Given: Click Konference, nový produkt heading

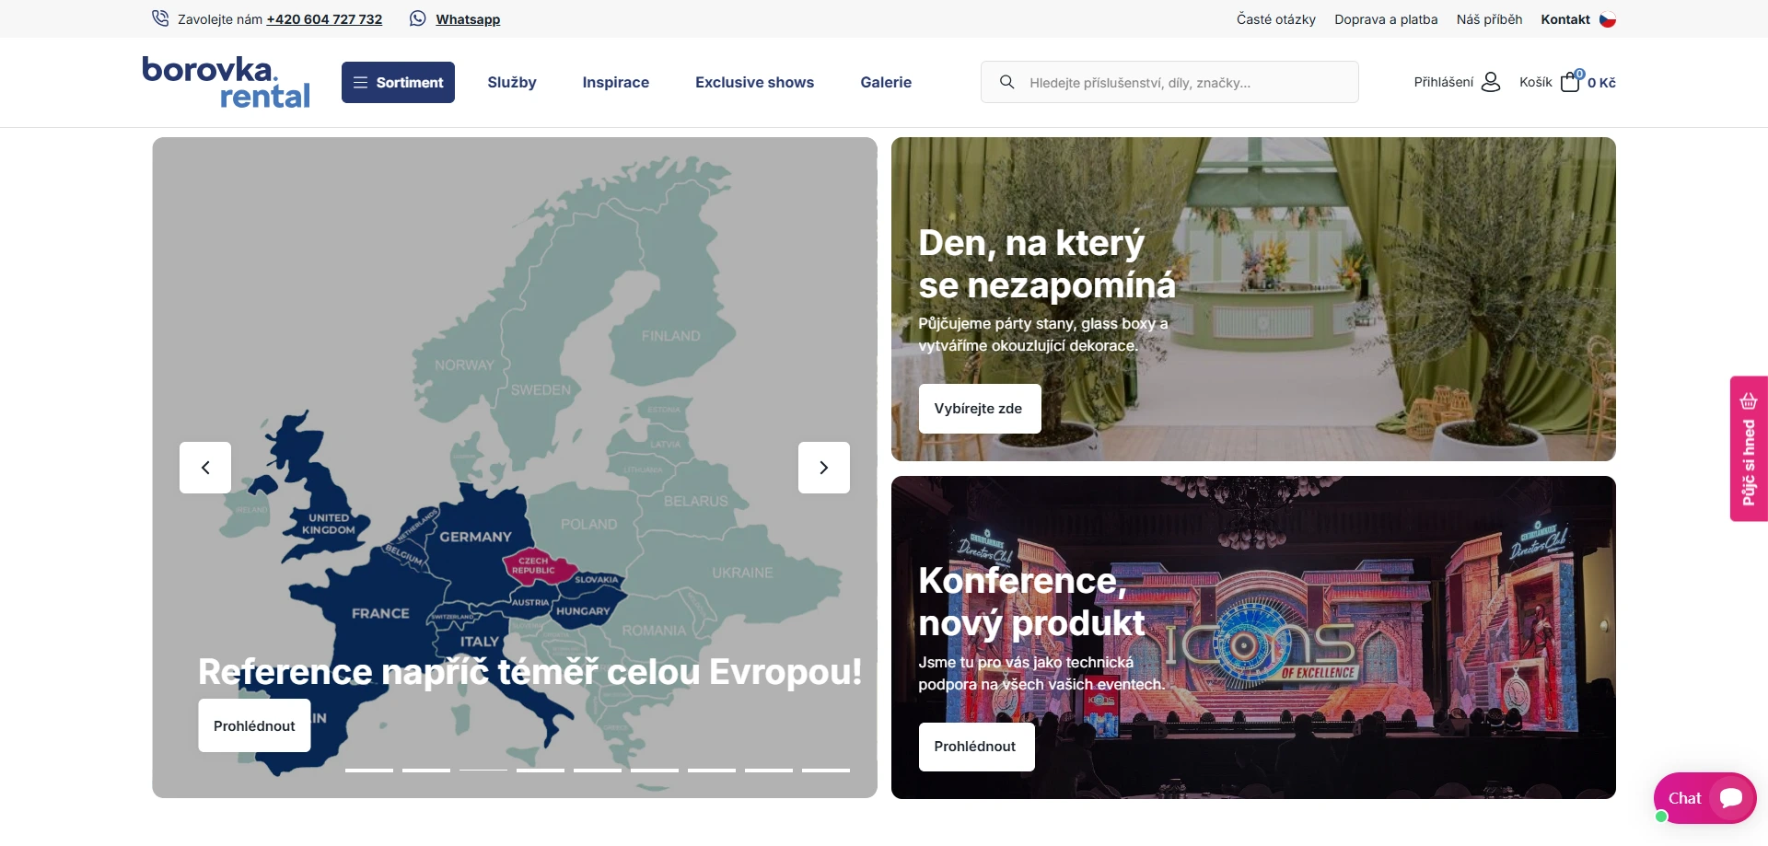Looking at the screenshot, I should click(x=1031, y=602).
